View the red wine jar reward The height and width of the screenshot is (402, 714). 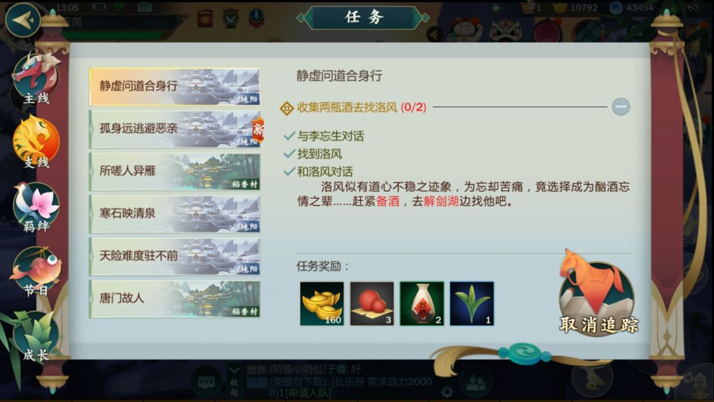[422, 303]
